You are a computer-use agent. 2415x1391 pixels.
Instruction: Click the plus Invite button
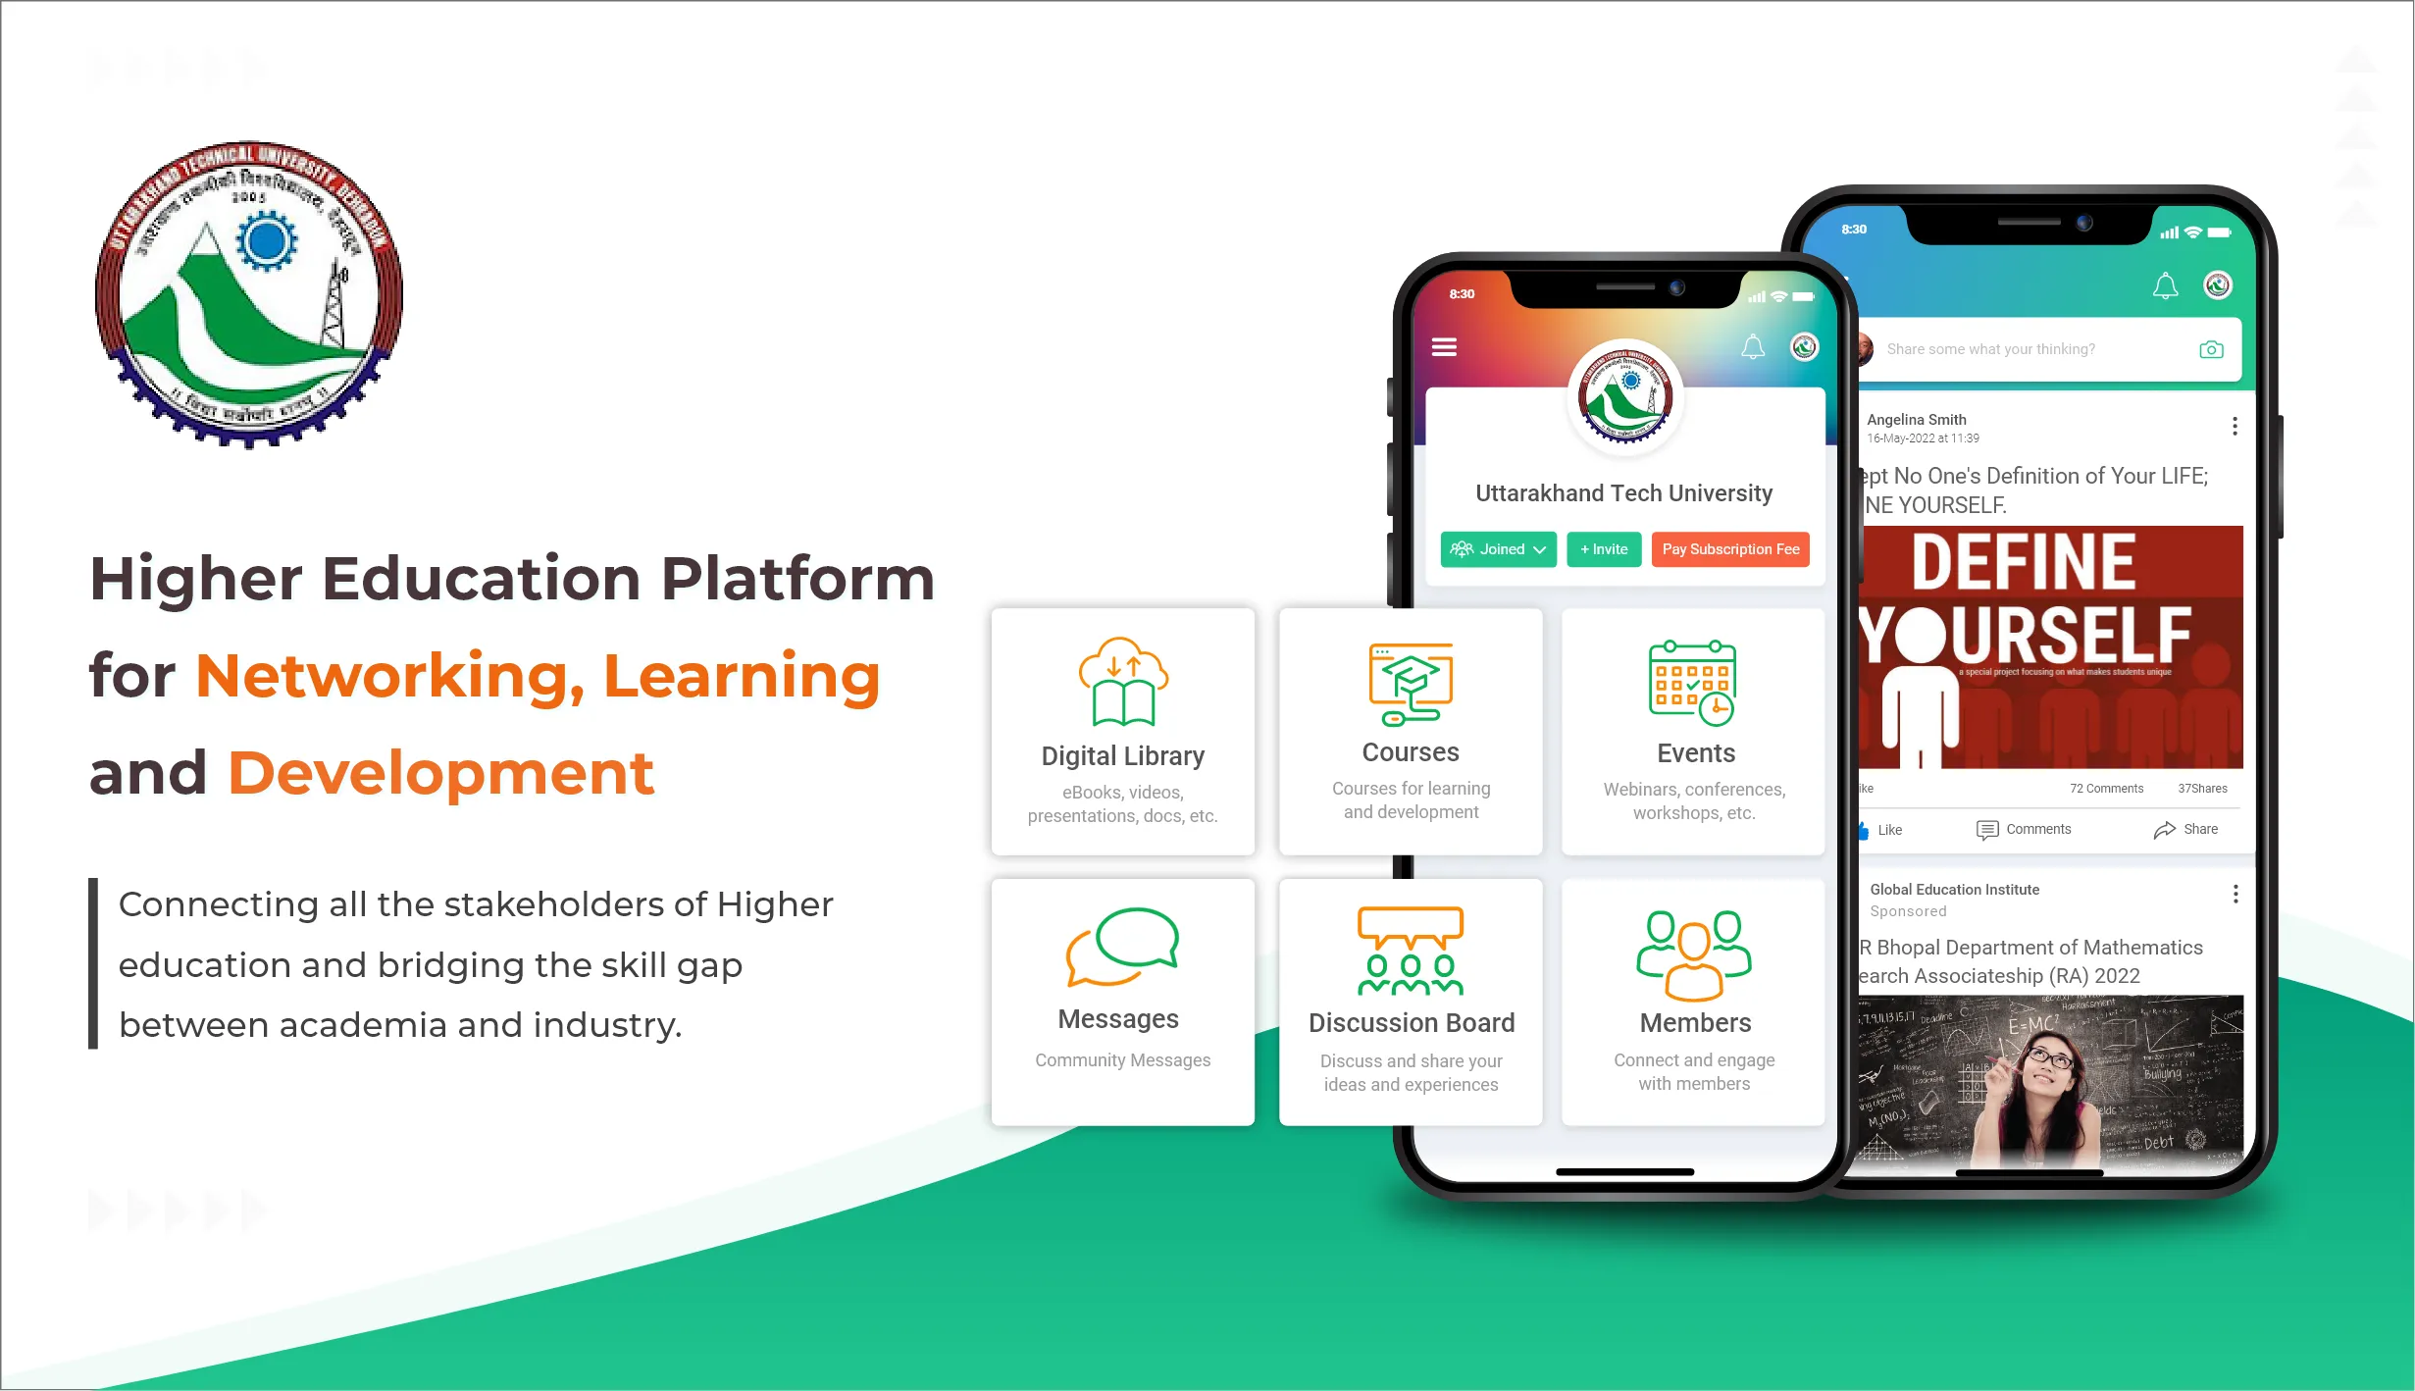click(1602, 547)
